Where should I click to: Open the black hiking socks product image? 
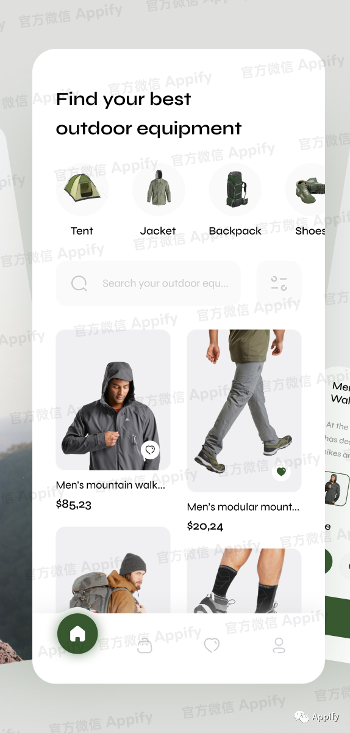tap(245, 581)
